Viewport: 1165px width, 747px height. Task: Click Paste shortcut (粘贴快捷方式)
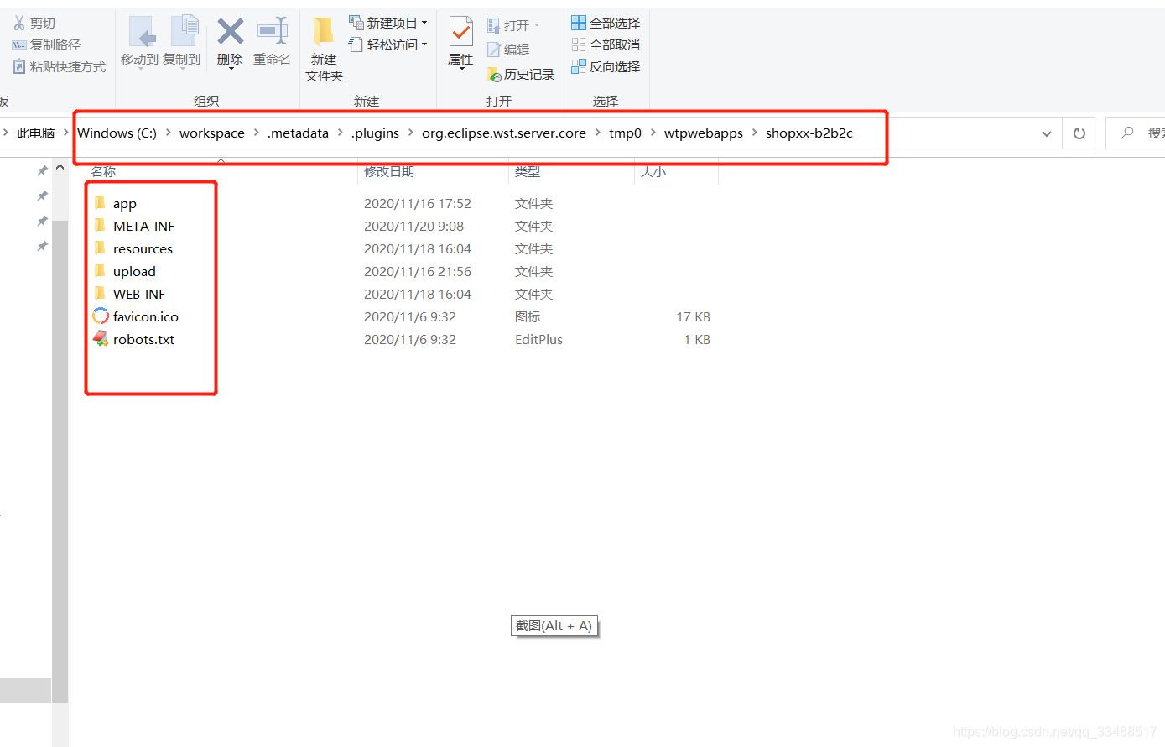[60, 66]
